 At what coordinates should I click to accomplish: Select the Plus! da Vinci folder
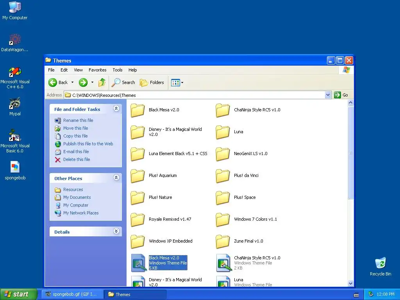[x=237, y=176]
